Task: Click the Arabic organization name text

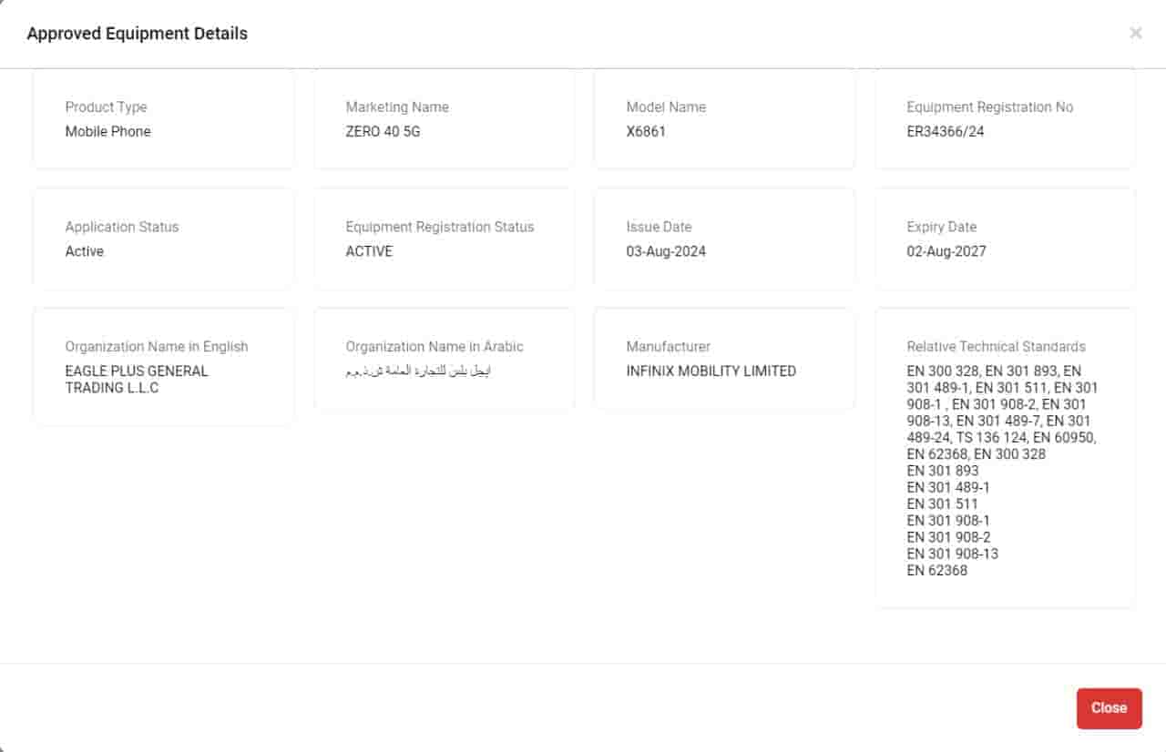Action: point(419,371)
